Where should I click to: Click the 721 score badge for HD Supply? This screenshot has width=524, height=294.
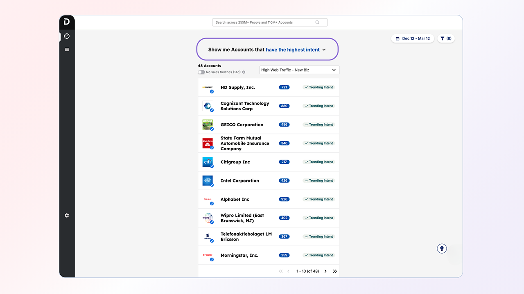(x=284, y=87)
